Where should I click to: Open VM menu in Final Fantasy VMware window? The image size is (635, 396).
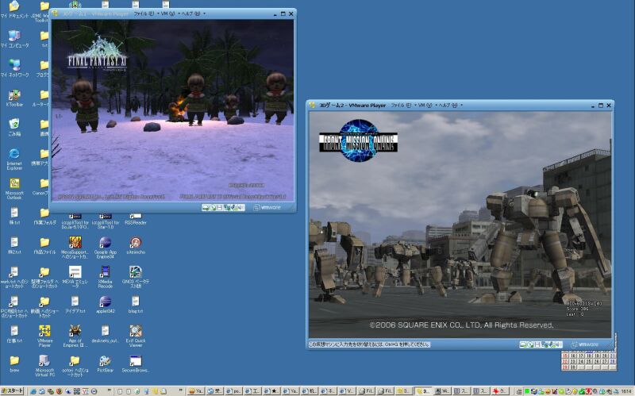pos(167,13)
